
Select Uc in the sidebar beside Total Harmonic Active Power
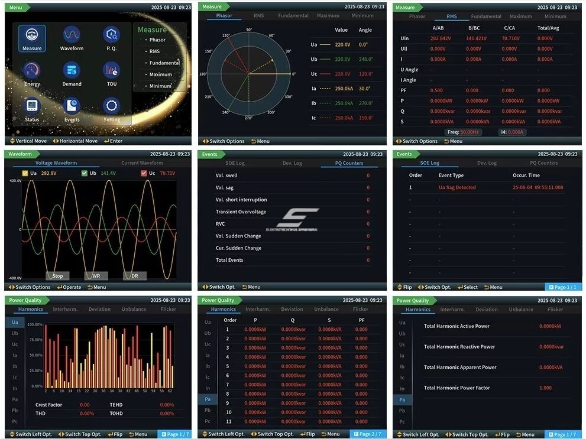[x=402, y=344]
